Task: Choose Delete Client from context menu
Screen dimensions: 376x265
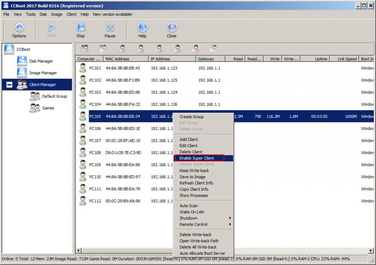Action: click(203, 152)
